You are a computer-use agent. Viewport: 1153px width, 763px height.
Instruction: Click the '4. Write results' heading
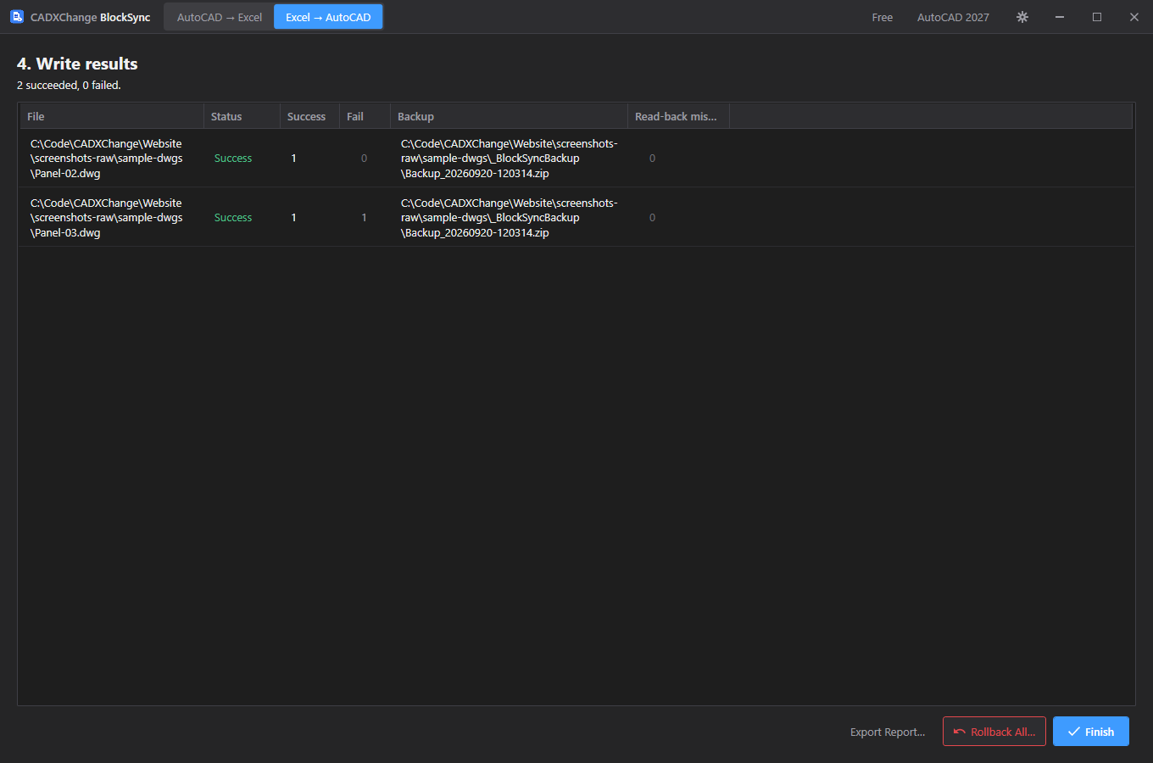pyautogui.click(x=77, y=64)
